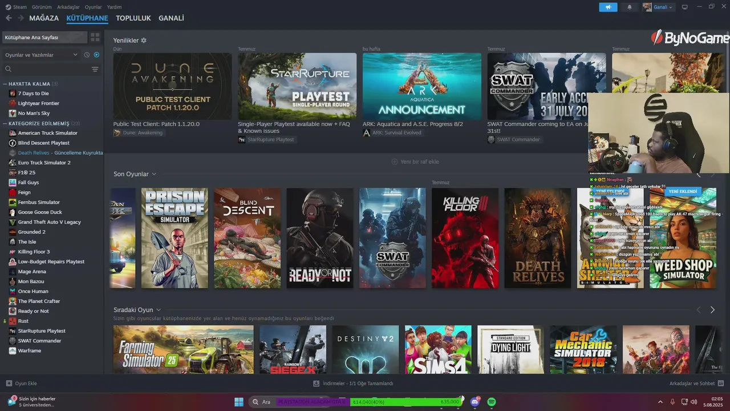Switch to the KÜTÜPHANE tab
This screenshot has height=411, width=730.
[87, 18]
